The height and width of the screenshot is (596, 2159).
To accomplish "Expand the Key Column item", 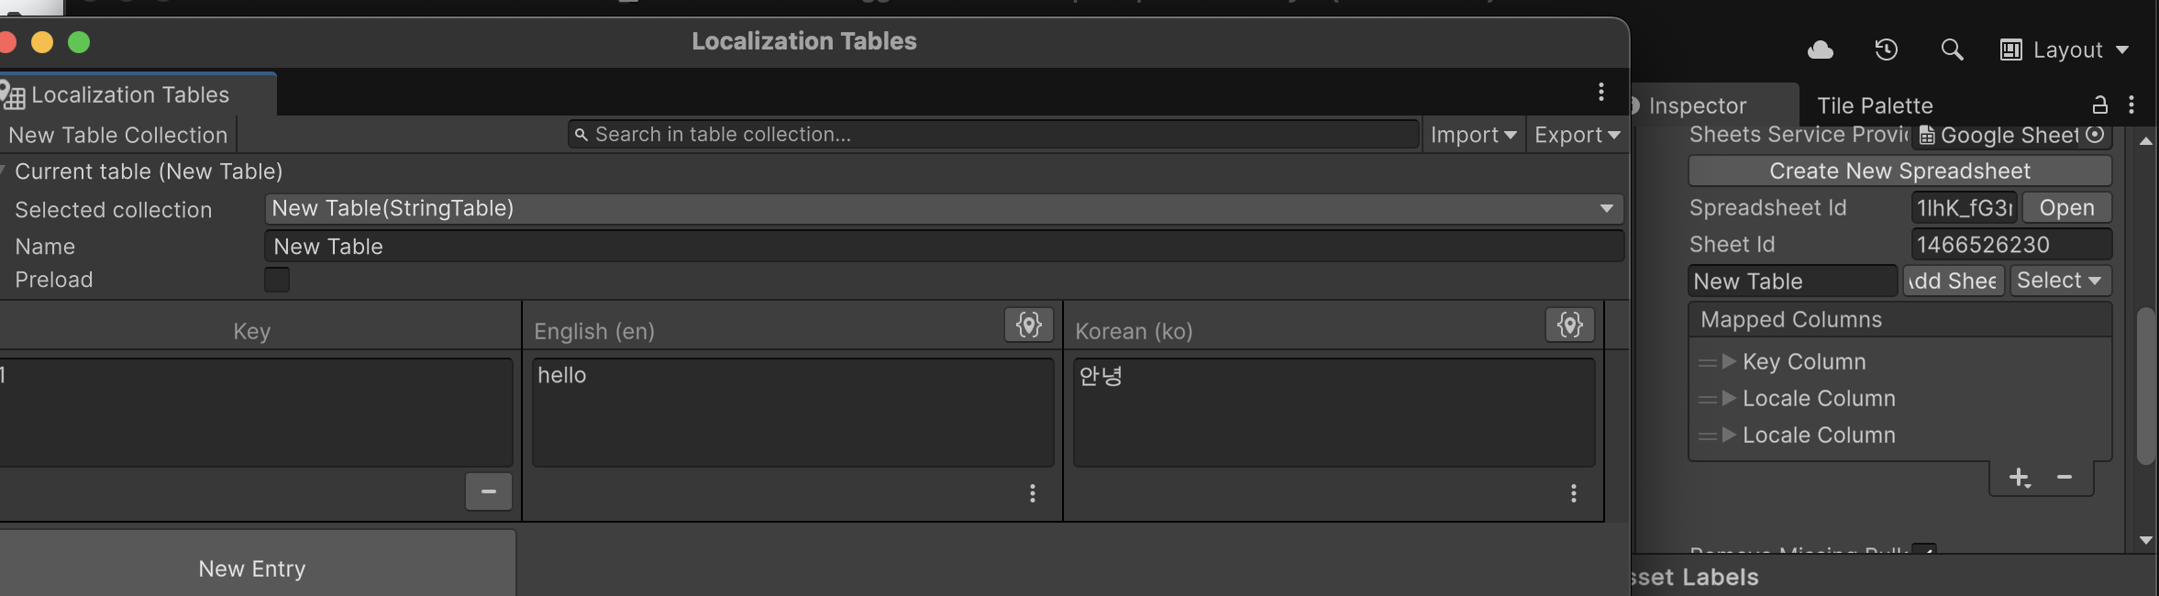I will (x=1730, y=361).
